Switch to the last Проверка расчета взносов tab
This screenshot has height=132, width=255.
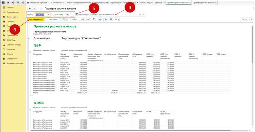205,3
